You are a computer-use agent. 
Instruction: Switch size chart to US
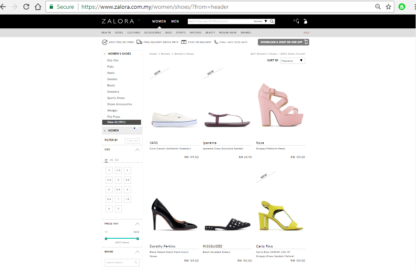111,160
